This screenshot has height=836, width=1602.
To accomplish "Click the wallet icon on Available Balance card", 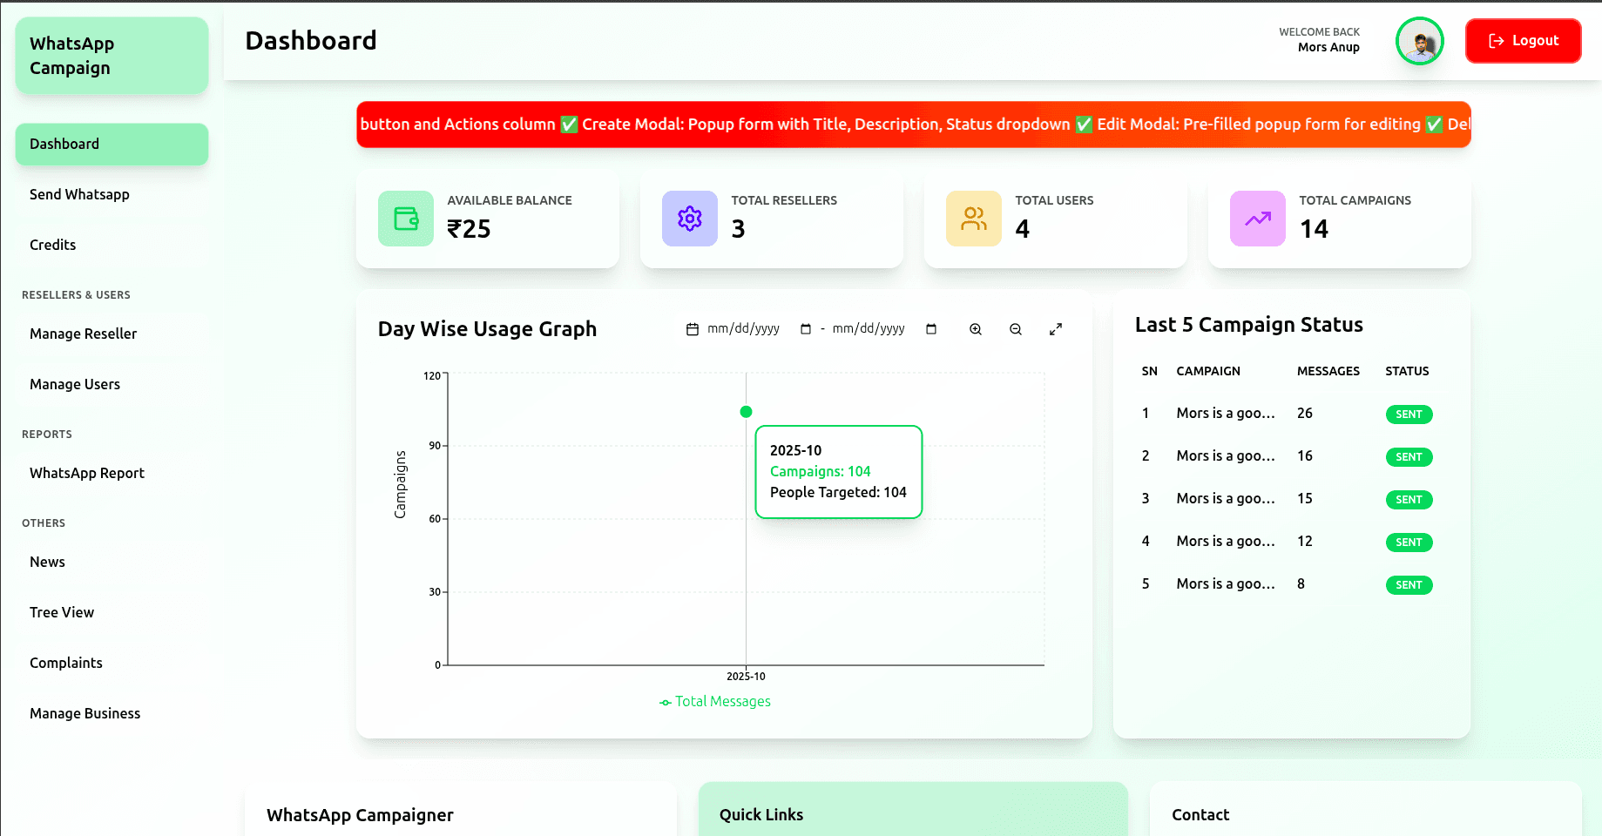I will click(404, 219).
